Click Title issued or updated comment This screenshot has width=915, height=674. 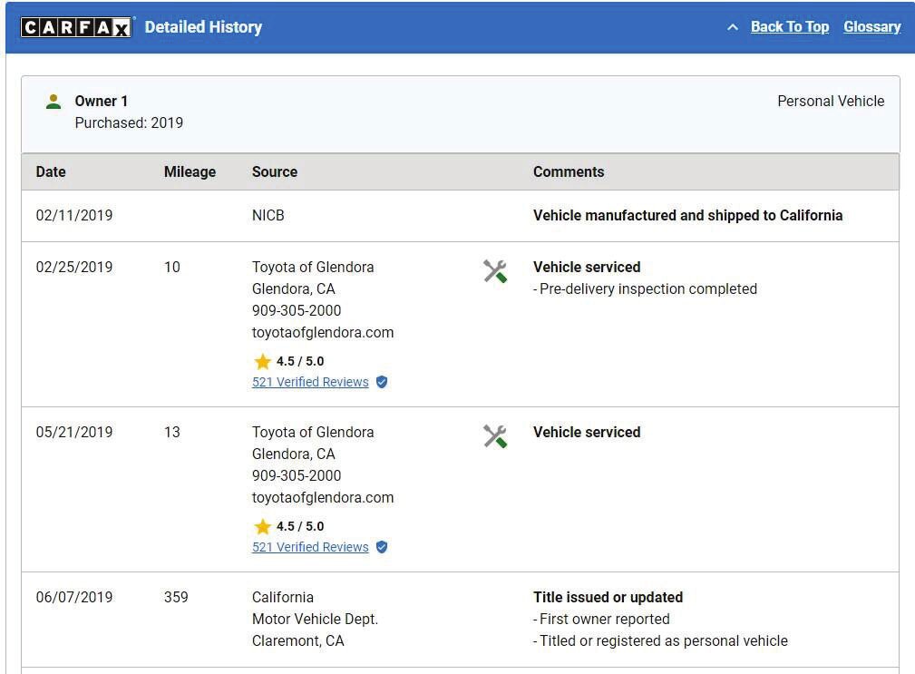608,598
